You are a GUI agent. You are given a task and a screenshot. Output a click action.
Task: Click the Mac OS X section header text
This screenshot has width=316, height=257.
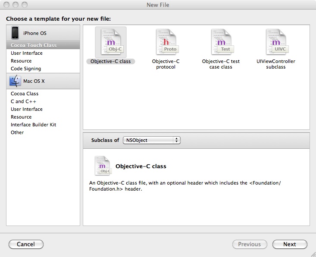(x=34, y=81)
